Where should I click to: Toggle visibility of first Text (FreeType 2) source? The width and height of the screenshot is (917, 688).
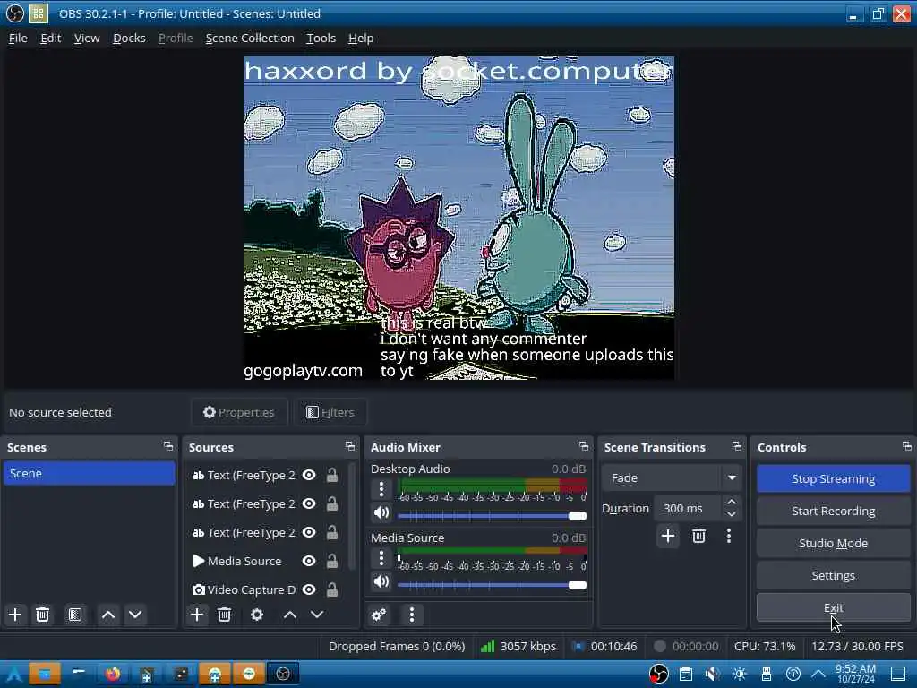pyautogui.click(x=309, y=475)
